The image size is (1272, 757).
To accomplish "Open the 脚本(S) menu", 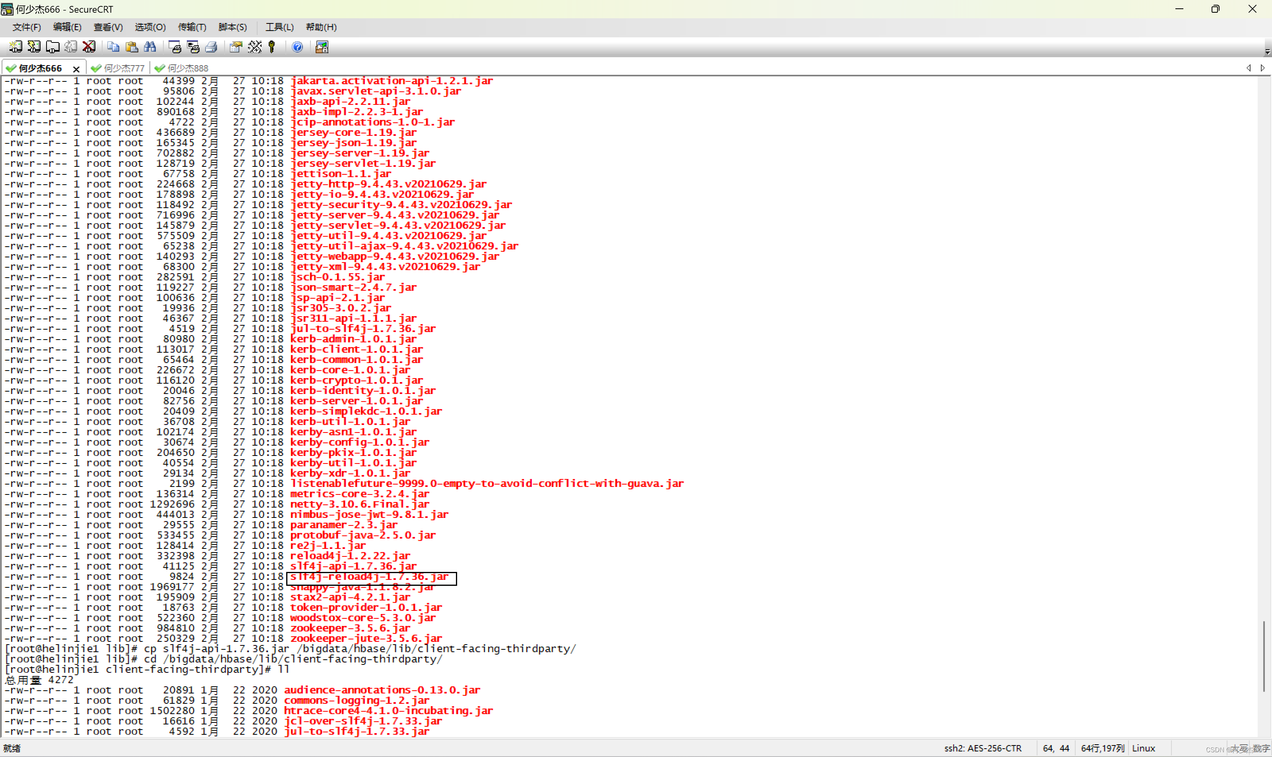I will point(233,27).
